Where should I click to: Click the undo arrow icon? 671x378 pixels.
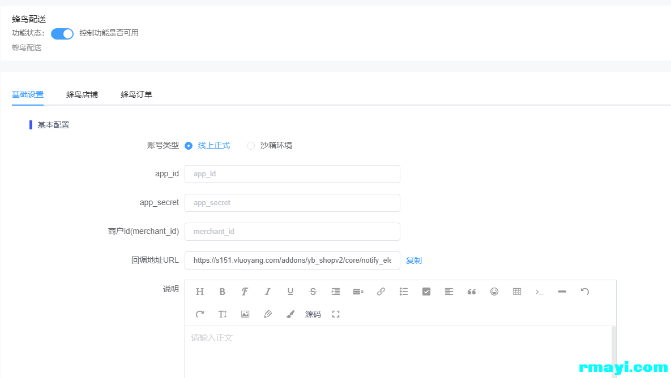[x=585, y=292]
